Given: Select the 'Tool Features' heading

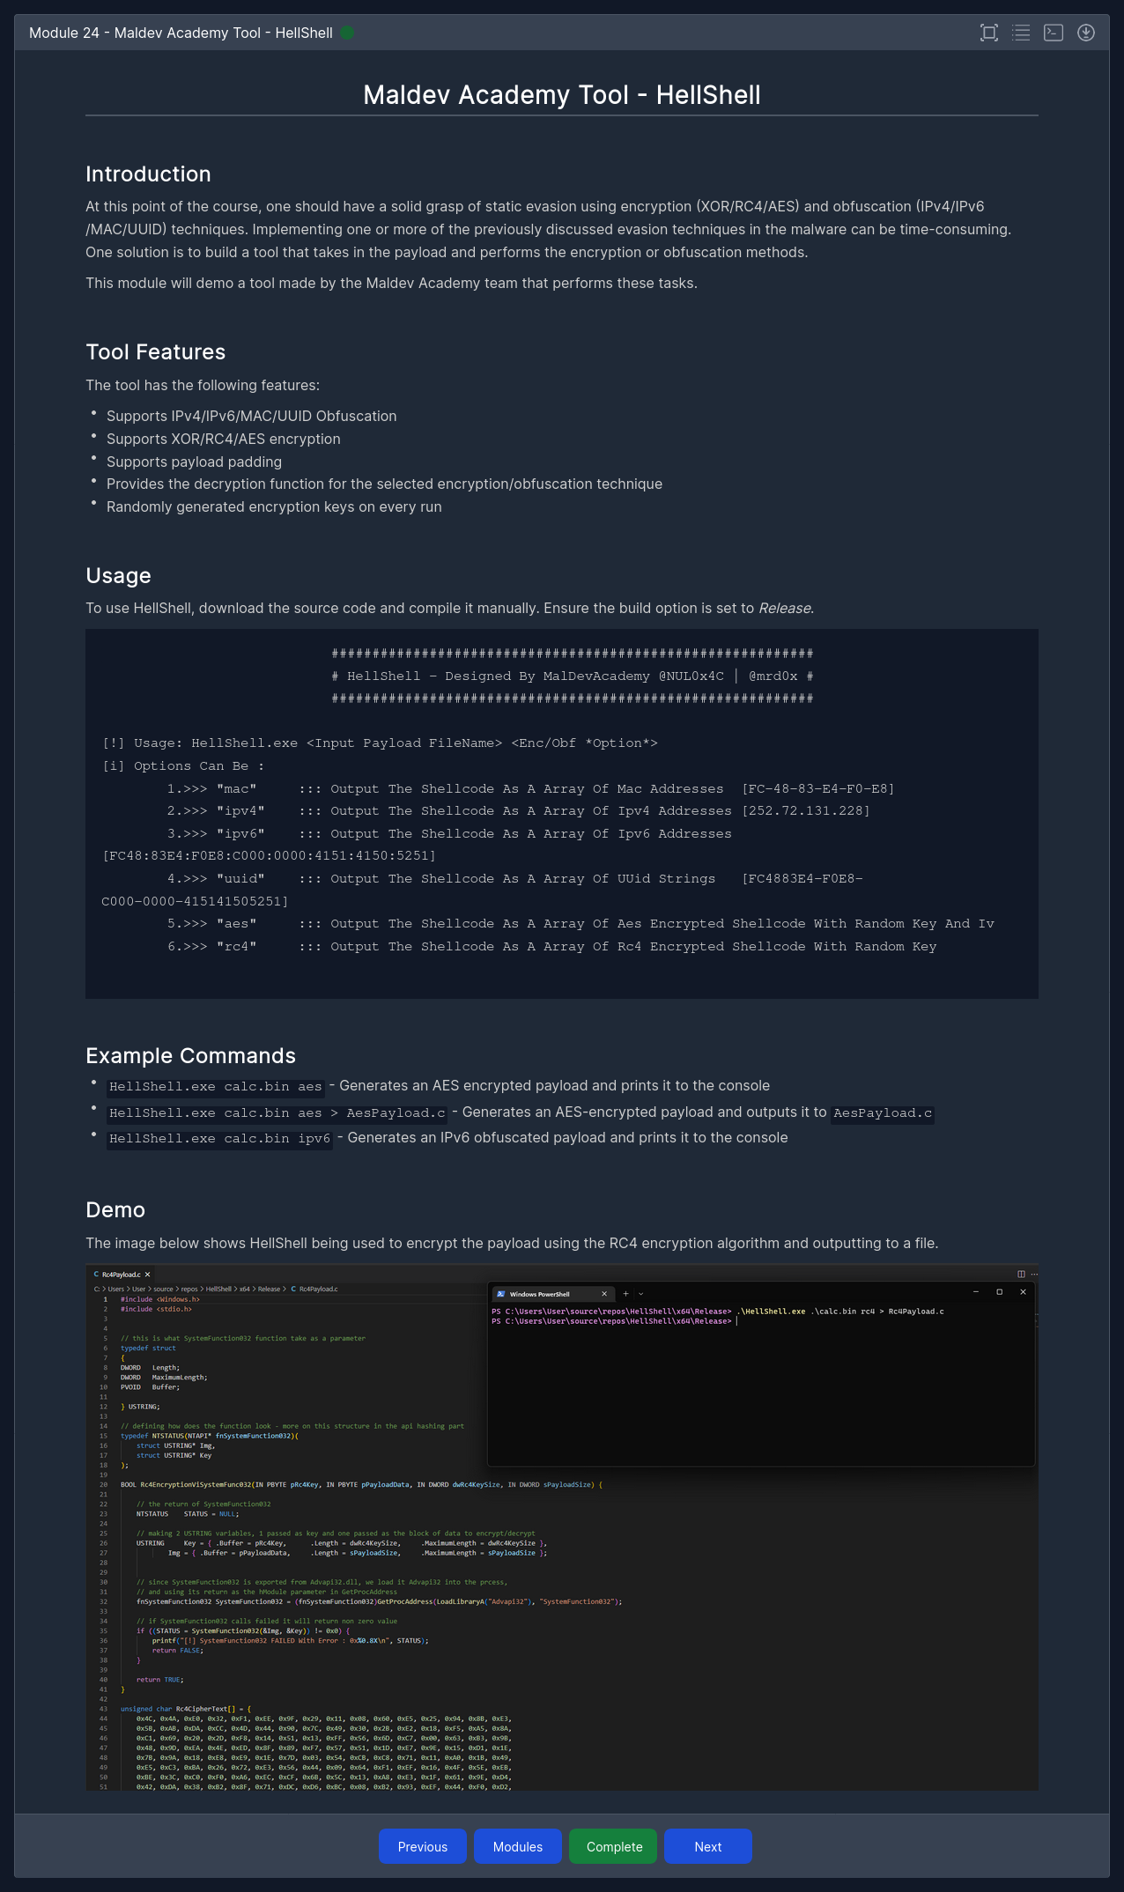Looking at the screenshot, I should click(x=155, y=351).
